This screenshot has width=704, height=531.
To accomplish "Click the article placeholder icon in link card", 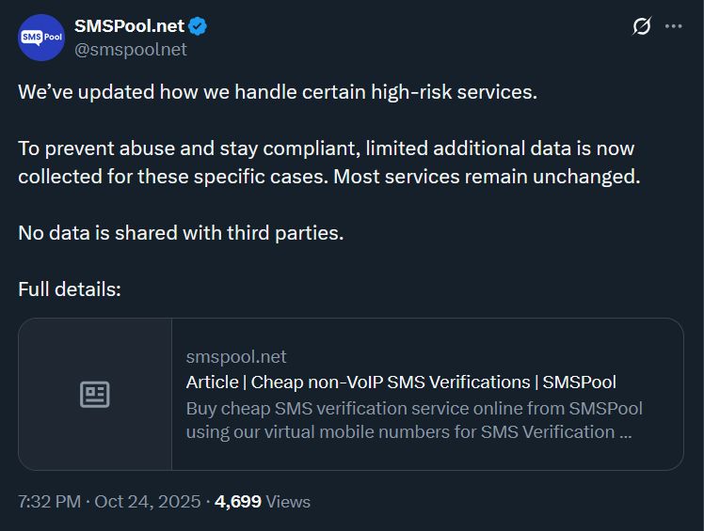I will (x=95, y=395).
